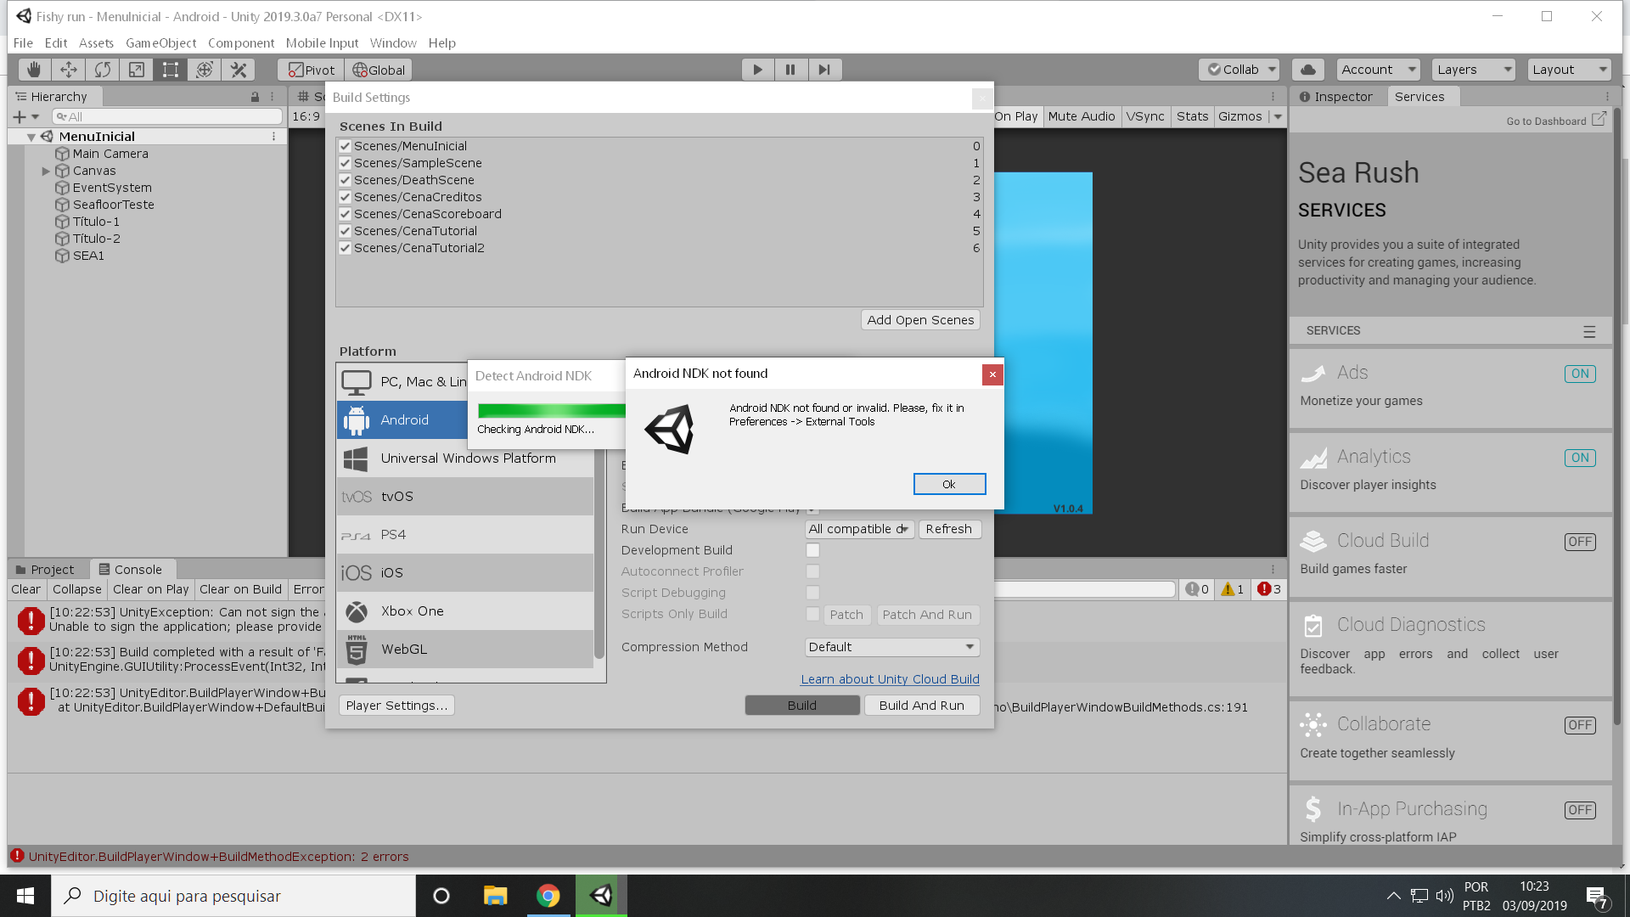Select the Rect Transform tool
1630x917 pixels.
pyautogui.click(x=171, y=70)
